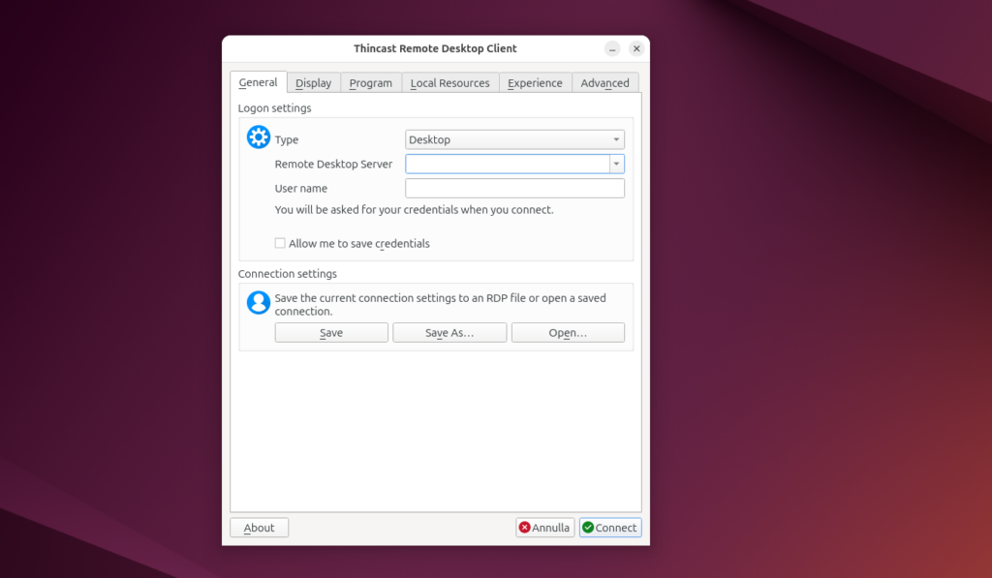Click inside the User name field

[514, 188]
